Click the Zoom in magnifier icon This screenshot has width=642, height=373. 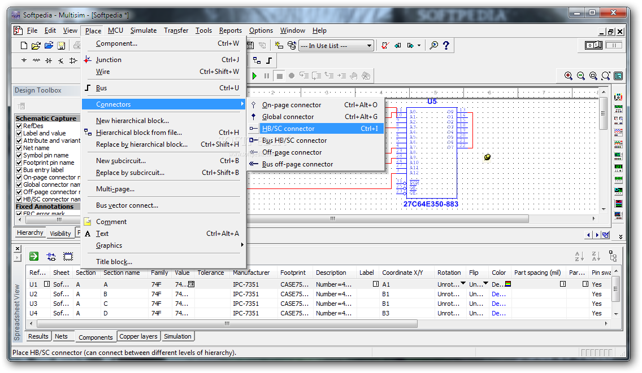click(569, 76)
